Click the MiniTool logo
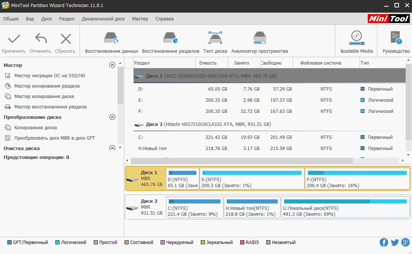Screen dimensions: 412x254 [388, 19]
